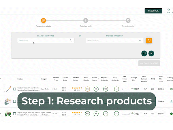Image resolution: width=173 pixels, height=130 pixels.
Task: Click match score circle for Anpole Fidget Bean
Action: tap(96, 114)
